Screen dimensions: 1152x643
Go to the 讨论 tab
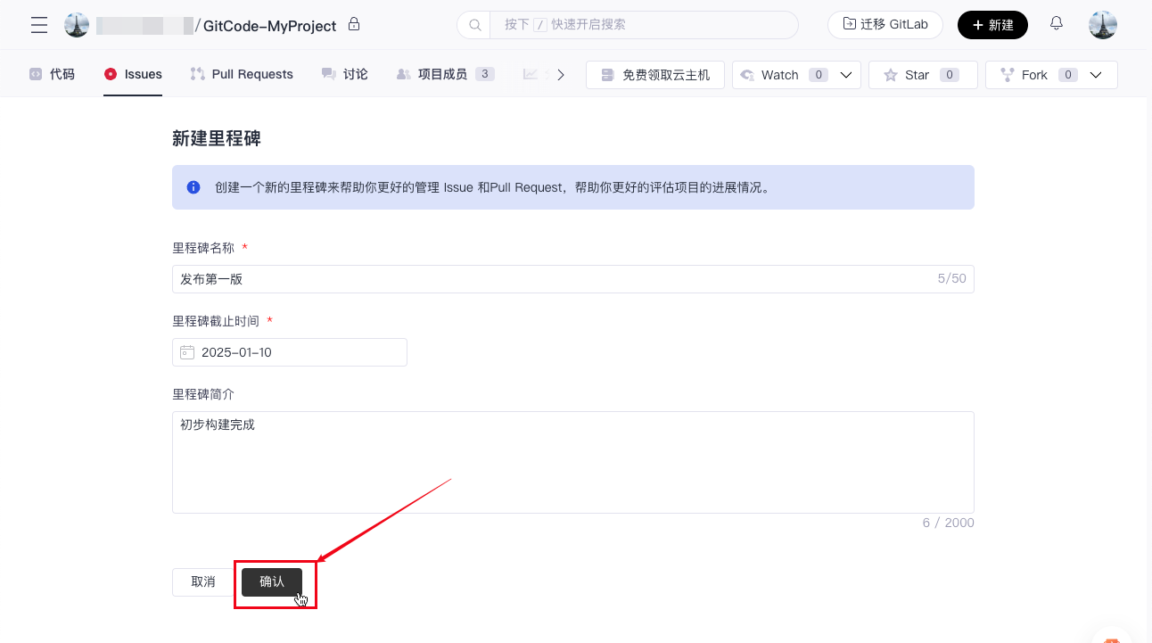coord(345,74)
